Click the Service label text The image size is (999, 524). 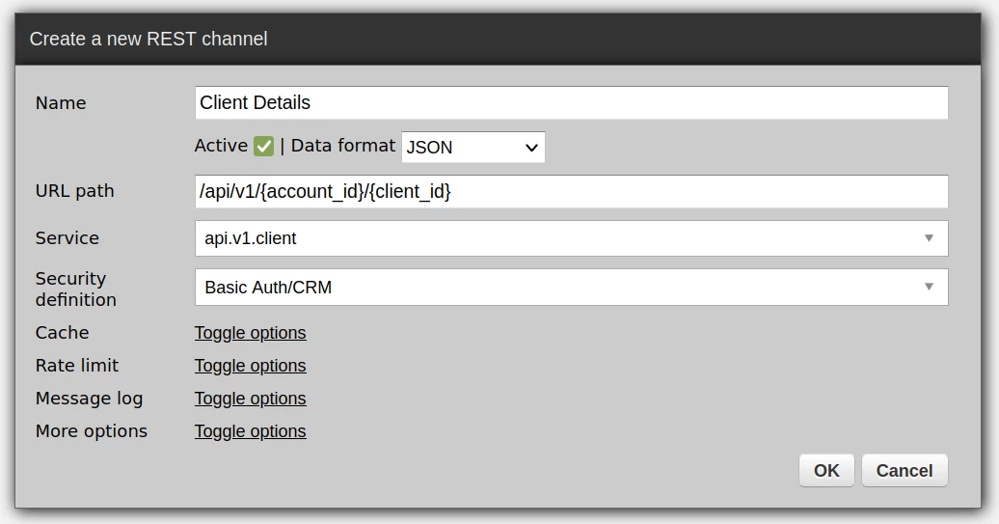[67, 238]
